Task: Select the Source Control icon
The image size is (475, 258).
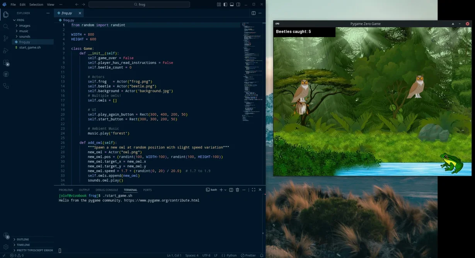Action: (x=6, y=38)
